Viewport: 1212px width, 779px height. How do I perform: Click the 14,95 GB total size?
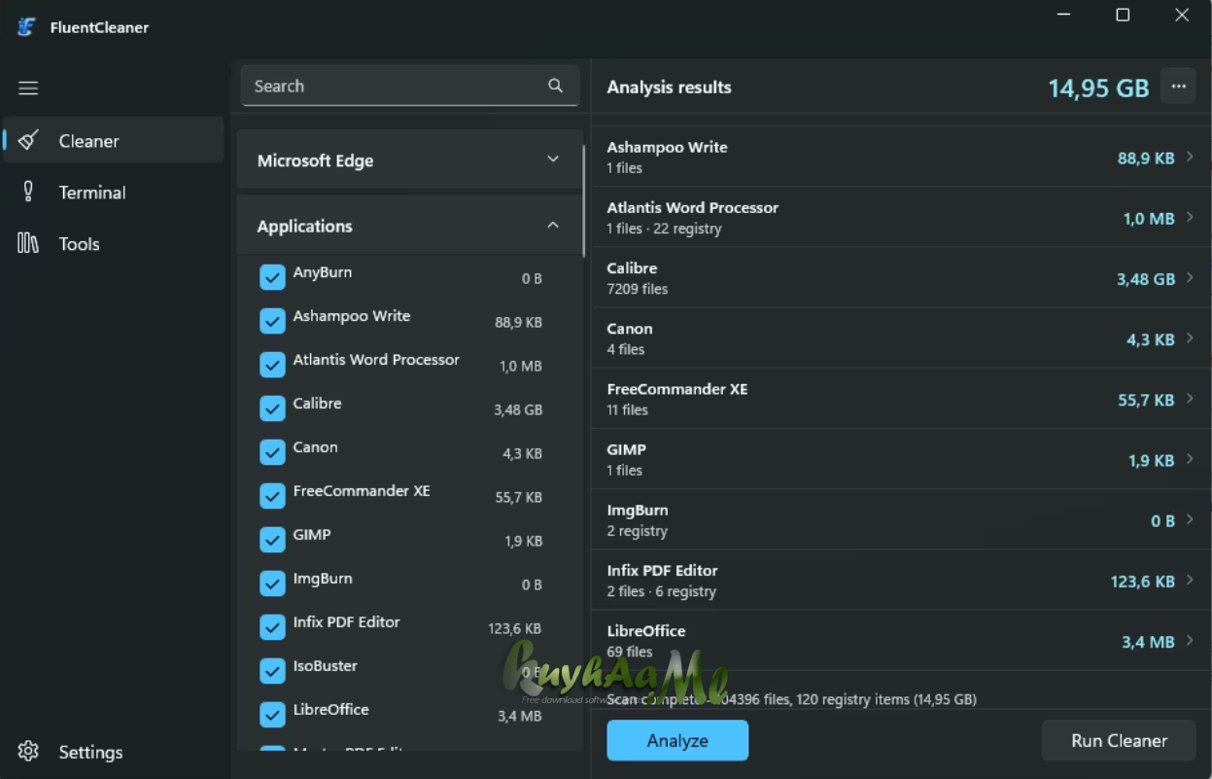pos(1098,88)
